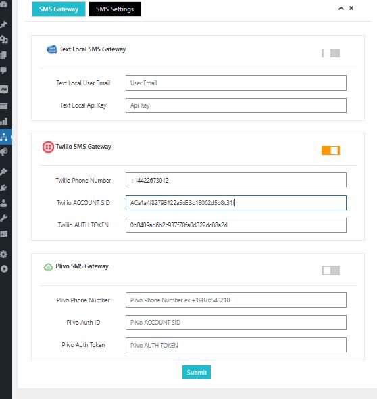Click the Twilio AUTH TOKEN field
Screen dimensions: 377x399
click(x=236, y=225)
